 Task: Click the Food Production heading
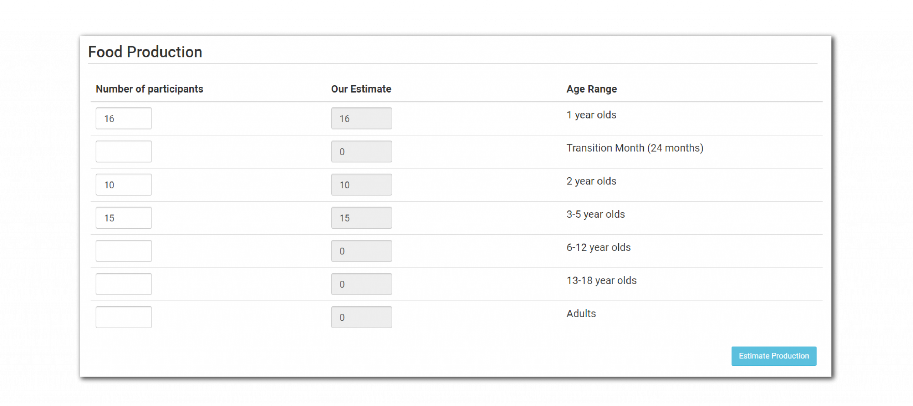tap(145, 52)
